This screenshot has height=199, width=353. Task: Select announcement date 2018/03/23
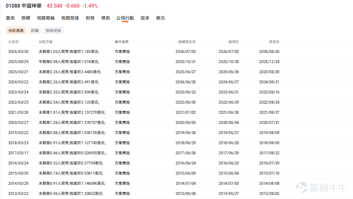(x=18, y=143)
